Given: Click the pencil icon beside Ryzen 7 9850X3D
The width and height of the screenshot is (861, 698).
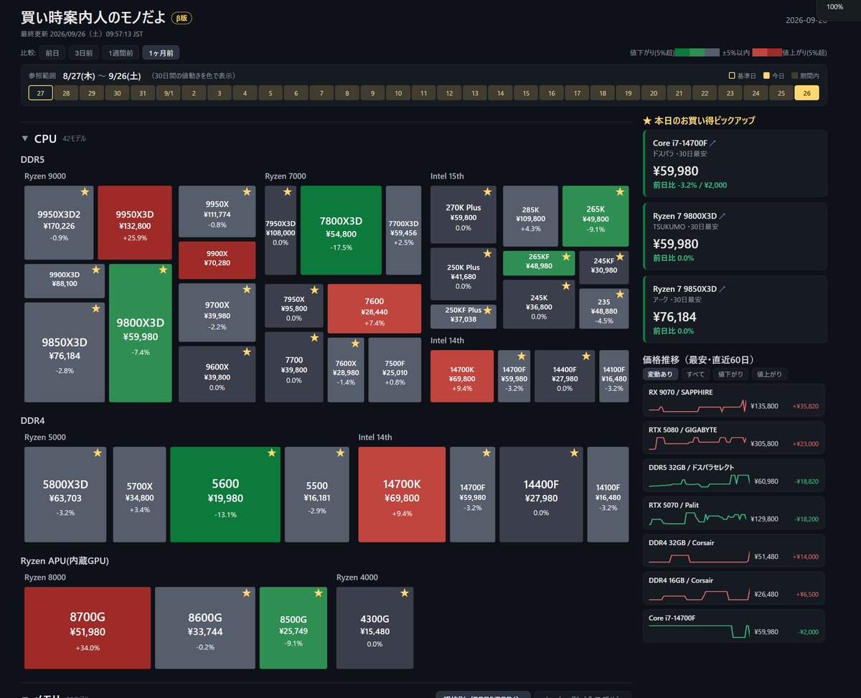Looking at the screenshot, I should [x=723, y=289].
